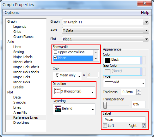The height and width of the screenshot is (137, 154).
Task: Click the Behind layering chart icon
Action: 58,108
